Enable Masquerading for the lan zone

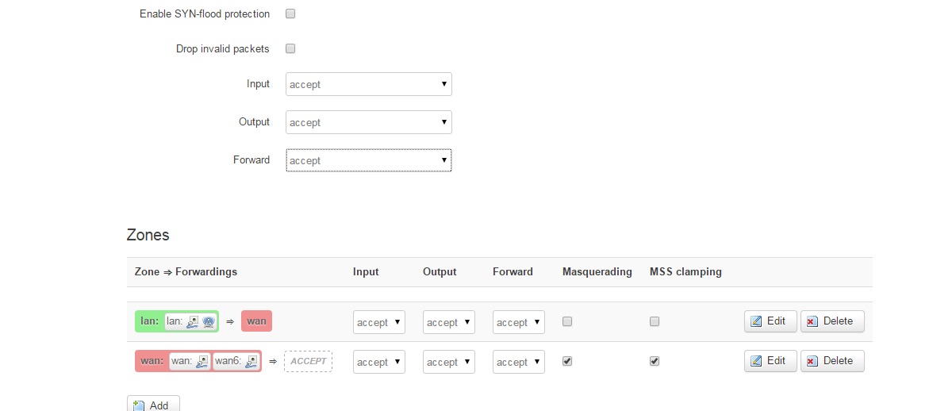click(x=567, y=321)
